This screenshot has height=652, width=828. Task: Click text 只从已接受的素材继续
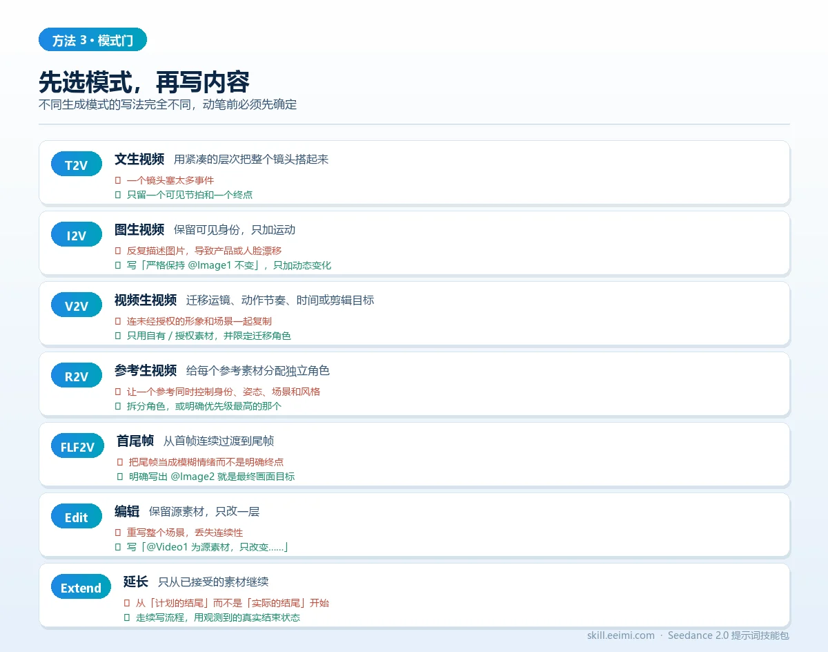click(x=213, y=582)
